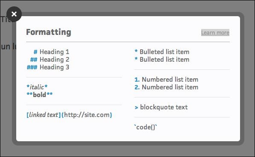Screen dimensions: 255x157
Task: Click the second Bulleted list item
Action: pyautogui.click(x=162, y=60)
